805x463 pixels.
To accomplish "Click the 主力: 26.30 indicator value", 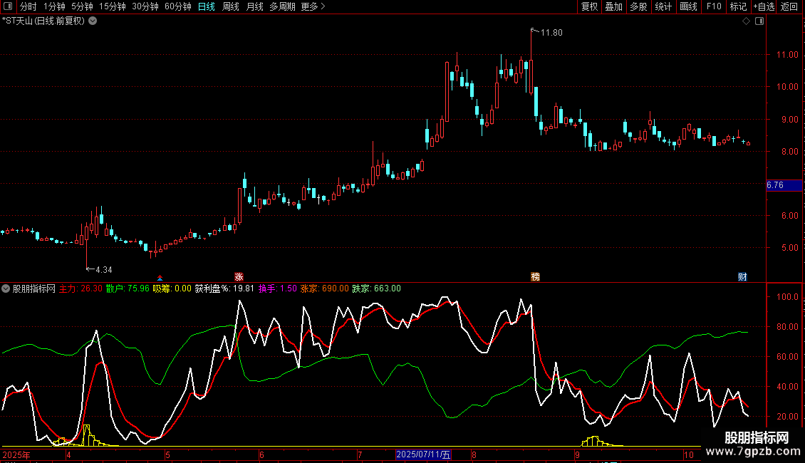I will point(80,288).
